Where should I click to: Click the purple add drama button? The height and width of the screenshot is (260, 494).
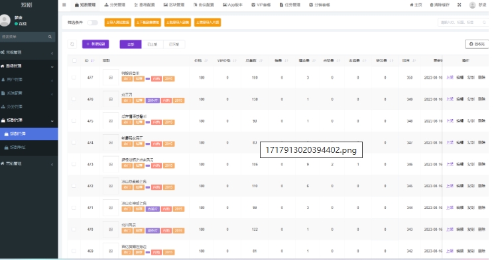tap(95, 44)
